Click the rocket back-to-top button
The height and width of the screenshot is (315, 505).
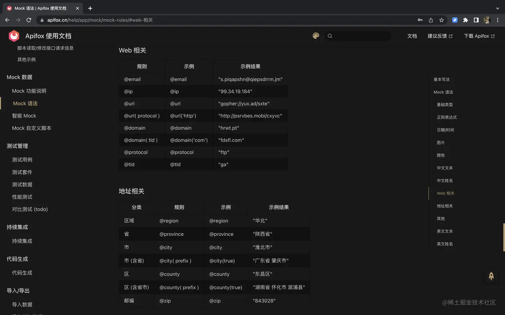(x=491, y=276)
